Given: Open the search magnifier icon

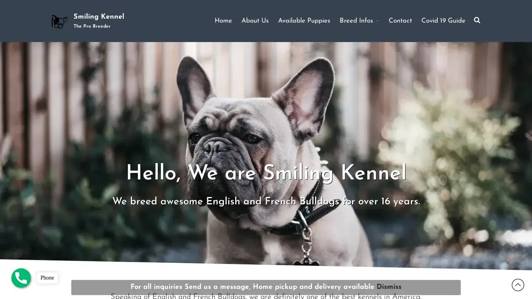Looking at the screenshot, I should pos(477,20).
